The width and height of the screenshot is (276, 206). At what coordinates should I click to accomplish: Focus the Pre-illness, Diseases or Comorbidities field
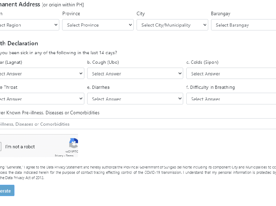click(x=138, y=124)
